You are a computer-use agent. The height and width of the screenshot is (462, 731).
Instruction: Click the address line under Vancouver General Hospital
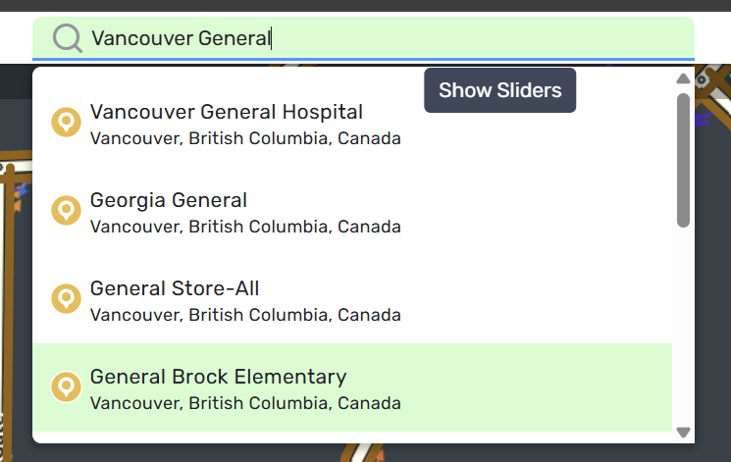point(245,138)
